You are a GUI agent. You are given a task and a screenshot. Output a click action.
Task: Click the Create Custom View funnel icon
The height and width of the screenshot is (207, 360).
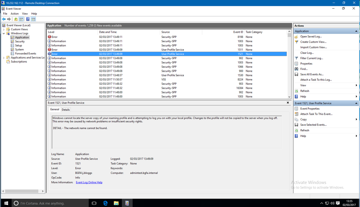point(296,42)
